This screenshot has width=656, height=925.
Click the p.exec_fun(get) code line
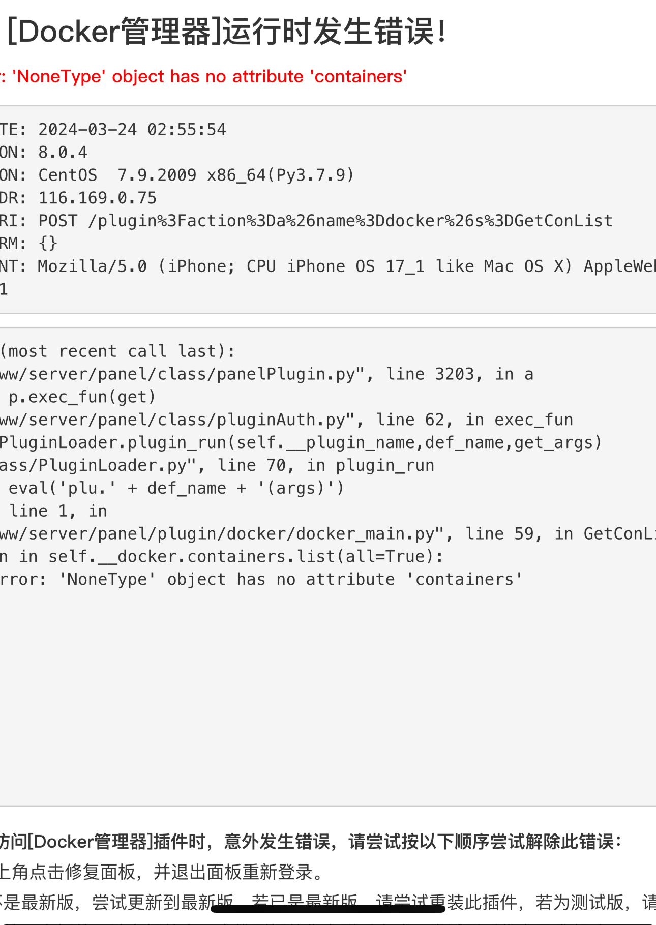pos(82,397)
